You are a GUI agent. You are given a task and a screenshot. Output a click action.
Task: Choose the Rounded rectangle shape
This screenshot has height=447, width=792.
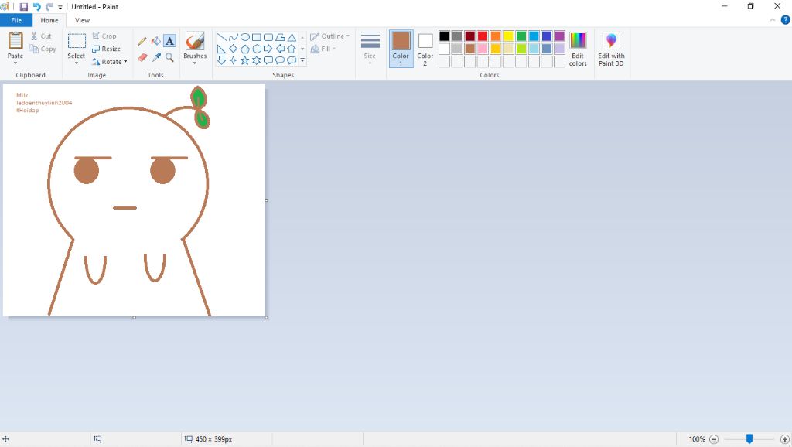pos(268,37)
